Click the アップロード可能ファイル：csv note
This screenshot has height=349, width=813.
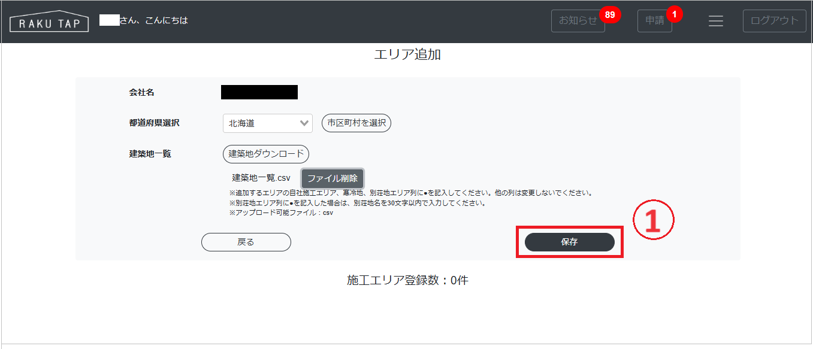282,213
